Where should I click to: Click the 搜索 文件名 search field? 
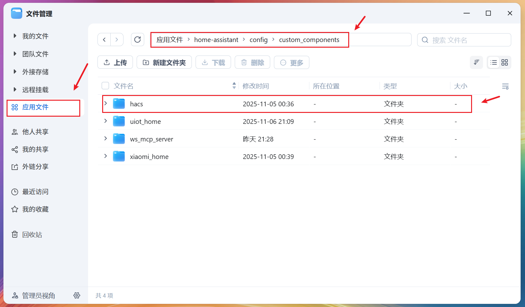tap(467, 40)
